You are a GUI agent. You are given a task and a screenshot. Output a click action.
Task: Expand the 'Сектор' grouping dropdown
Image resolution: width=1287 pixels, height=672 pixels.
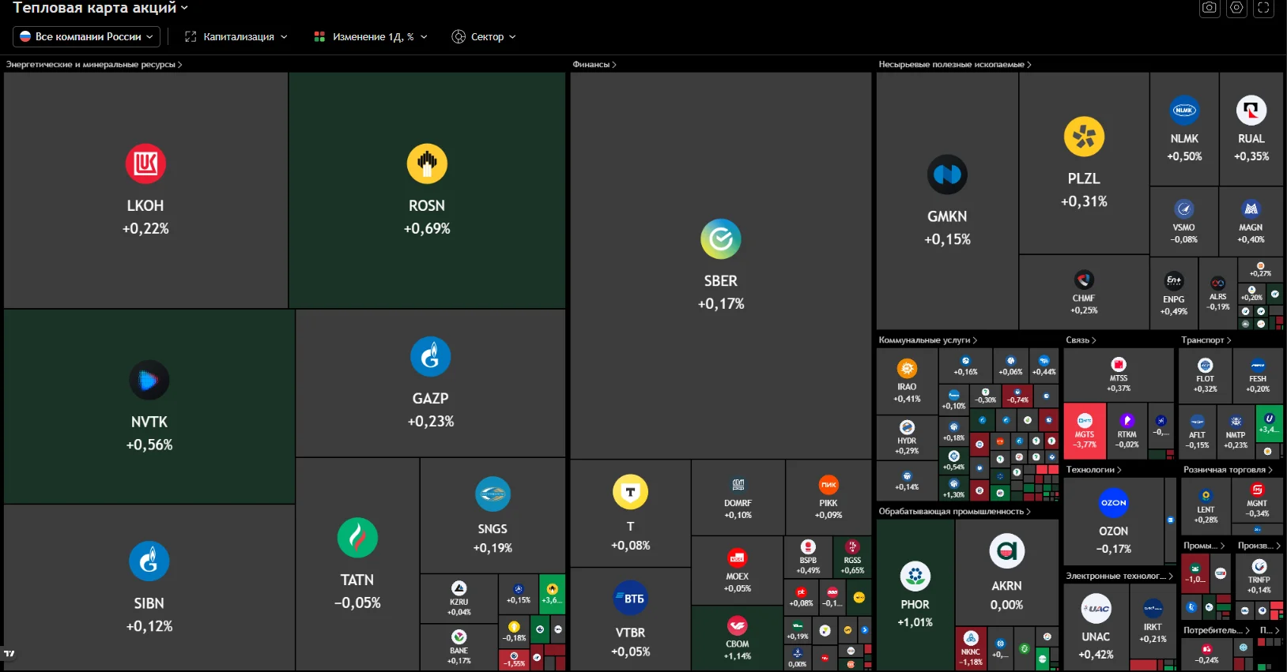484,36
